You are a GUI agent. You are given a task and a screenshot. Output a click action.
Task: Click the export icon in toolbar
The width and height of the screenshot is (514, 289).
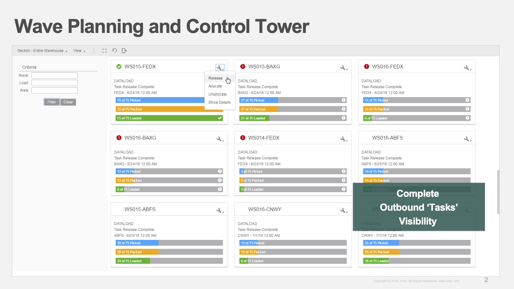[x=124, y=51]
